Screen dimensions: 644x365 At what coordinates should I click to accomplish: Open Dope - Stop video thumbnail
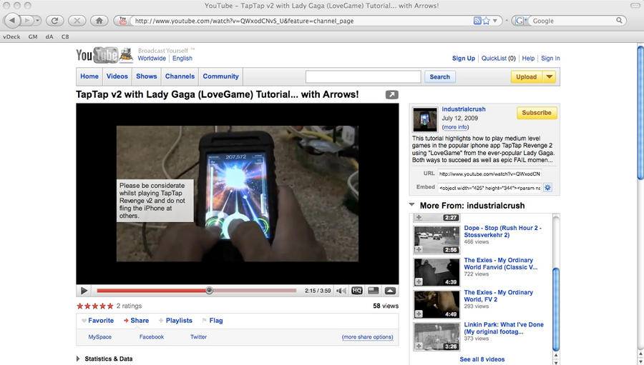(436, 240)
